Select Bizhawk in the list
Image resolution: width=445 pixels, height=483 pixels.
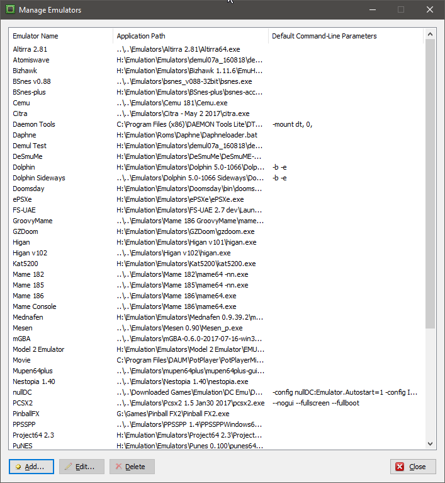pyautogui.click(x=217, y=71)
